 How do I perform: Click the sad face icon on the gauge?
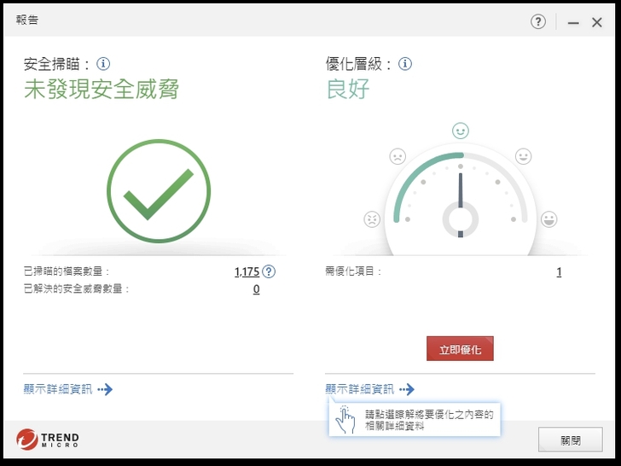(x=398, y=156)
